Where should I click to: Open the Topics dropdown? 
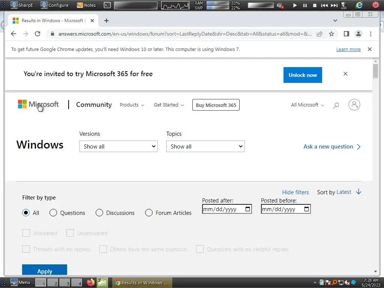pos(205,146)
